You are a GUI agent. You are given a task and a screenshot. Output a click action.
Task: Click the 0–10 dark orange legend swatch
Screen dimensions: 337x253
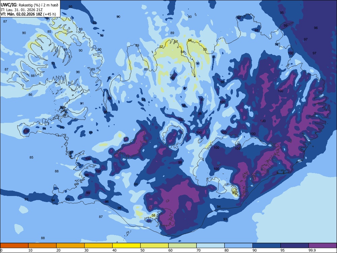(x=14, y=246)
